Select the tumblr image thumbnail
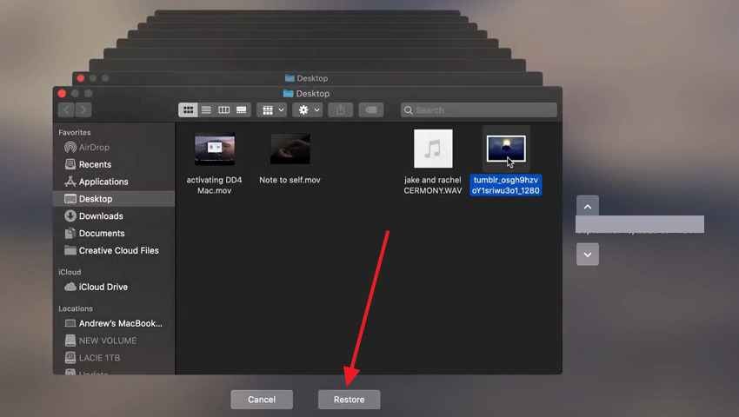739x417 pixels. 506,149
